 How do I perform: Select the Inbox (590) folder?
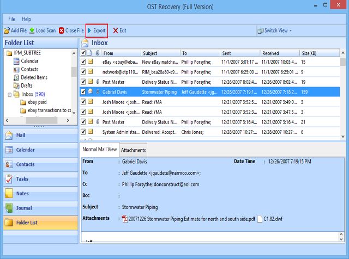33,94
